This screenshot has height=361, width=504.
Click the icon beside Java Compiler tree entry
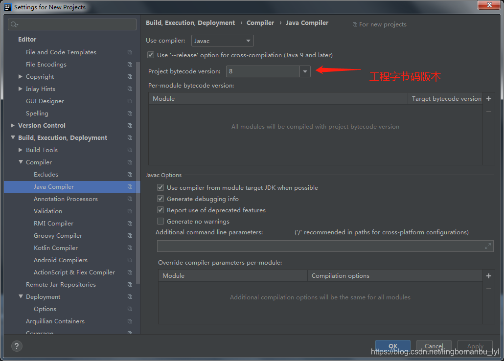[x=129, y=187]
